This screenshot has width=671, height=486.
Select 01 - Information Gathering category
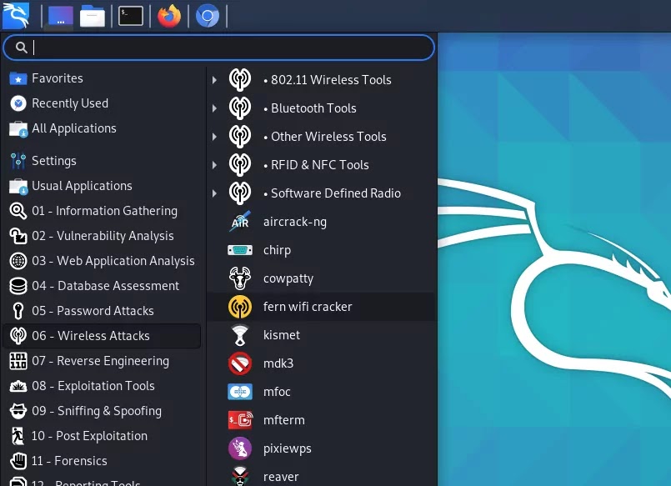(102, 211)
